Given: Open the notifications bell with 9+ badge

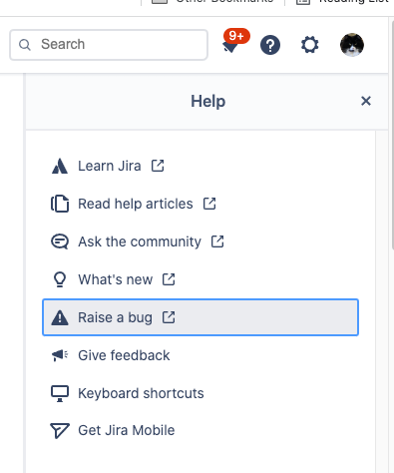Looking at the screenshot, I should [231, 44].
